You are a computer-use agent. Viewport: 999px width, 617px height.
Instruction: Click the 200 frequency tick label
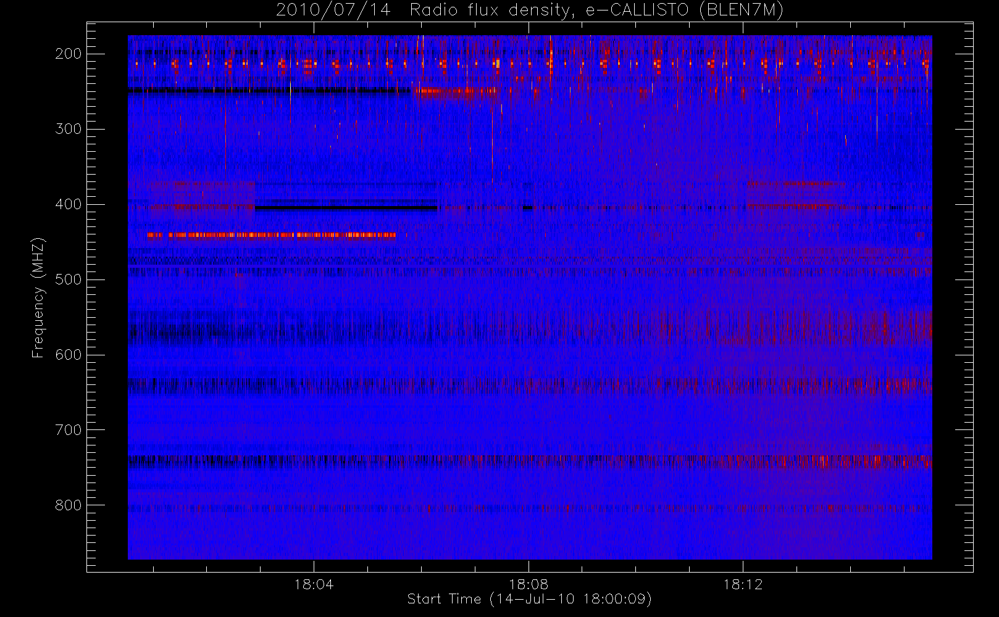pyautogui.click(x=68, y=54)
